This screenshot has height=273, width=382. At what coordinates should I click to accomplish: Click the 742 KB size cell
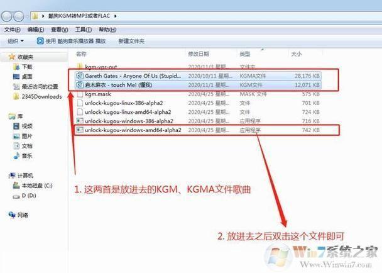[310, 130]
